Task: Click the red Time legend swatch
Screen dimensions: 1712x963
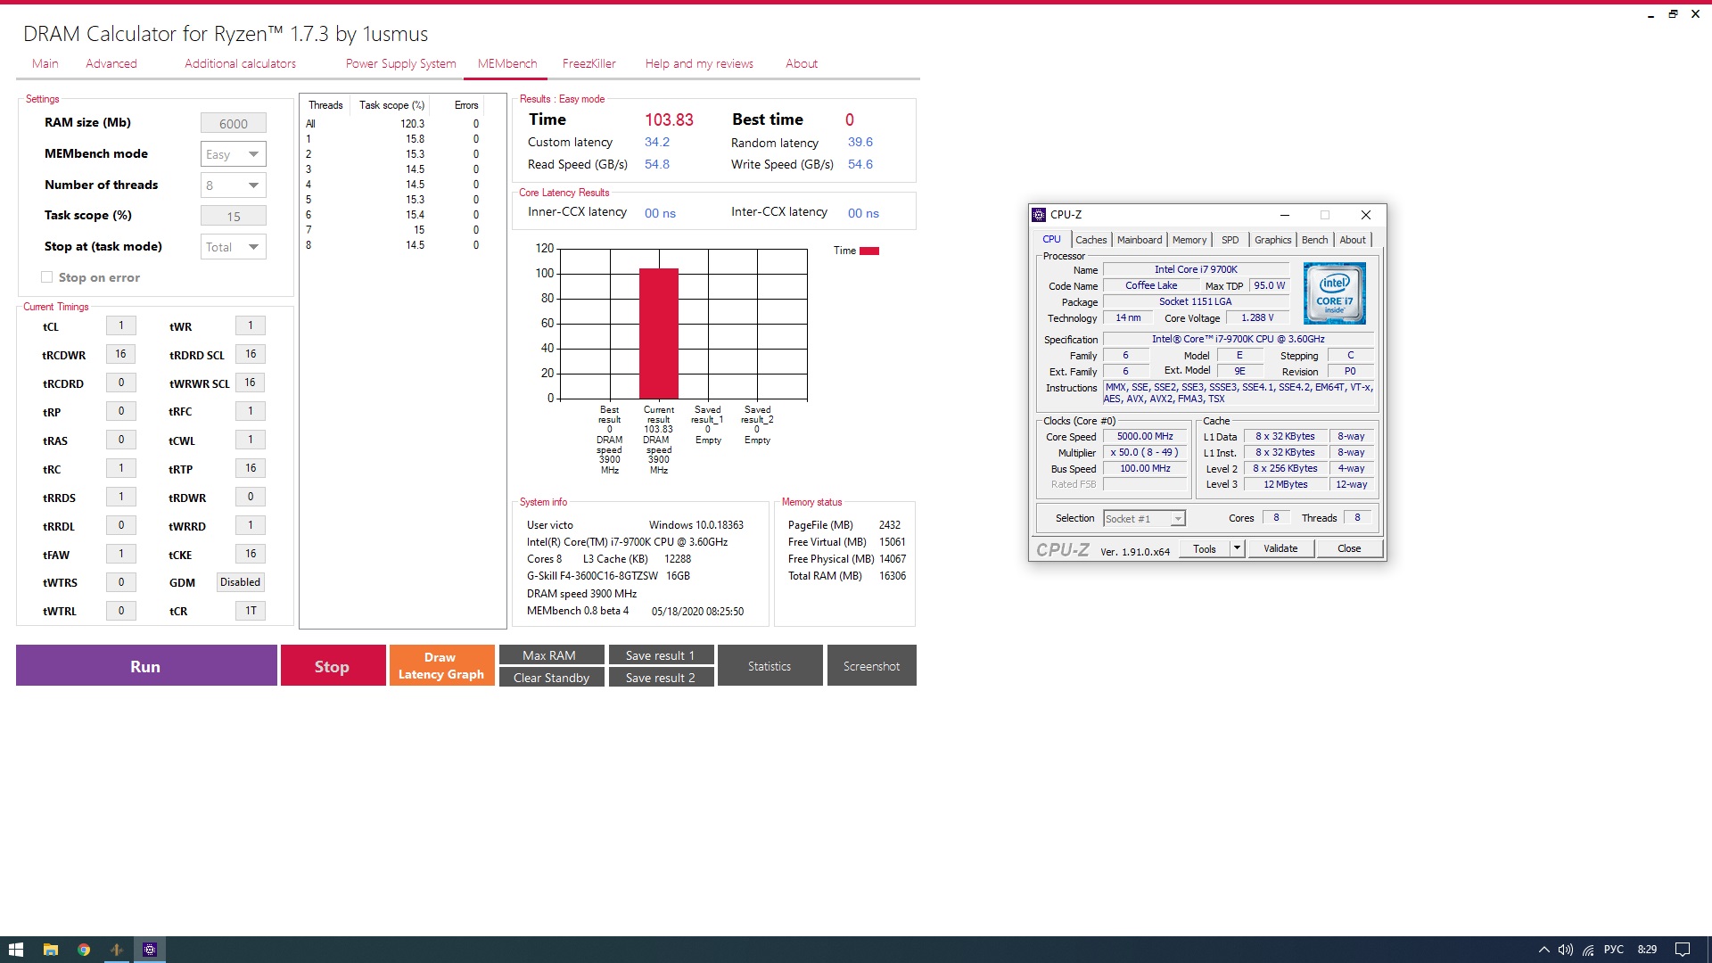Action: [x=869, y=251]
